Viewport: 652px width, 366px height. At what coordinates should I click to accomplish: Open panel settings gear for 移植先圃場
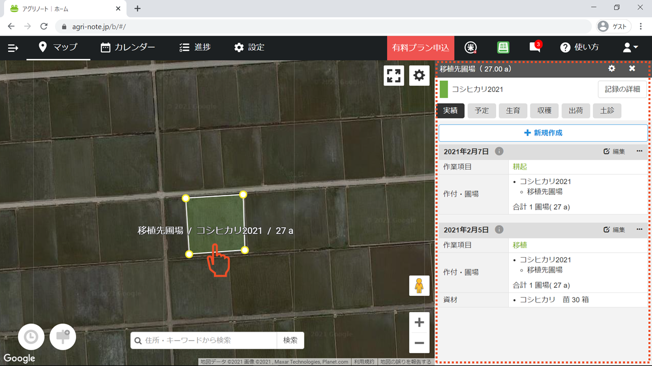click(x=612, y=69)
